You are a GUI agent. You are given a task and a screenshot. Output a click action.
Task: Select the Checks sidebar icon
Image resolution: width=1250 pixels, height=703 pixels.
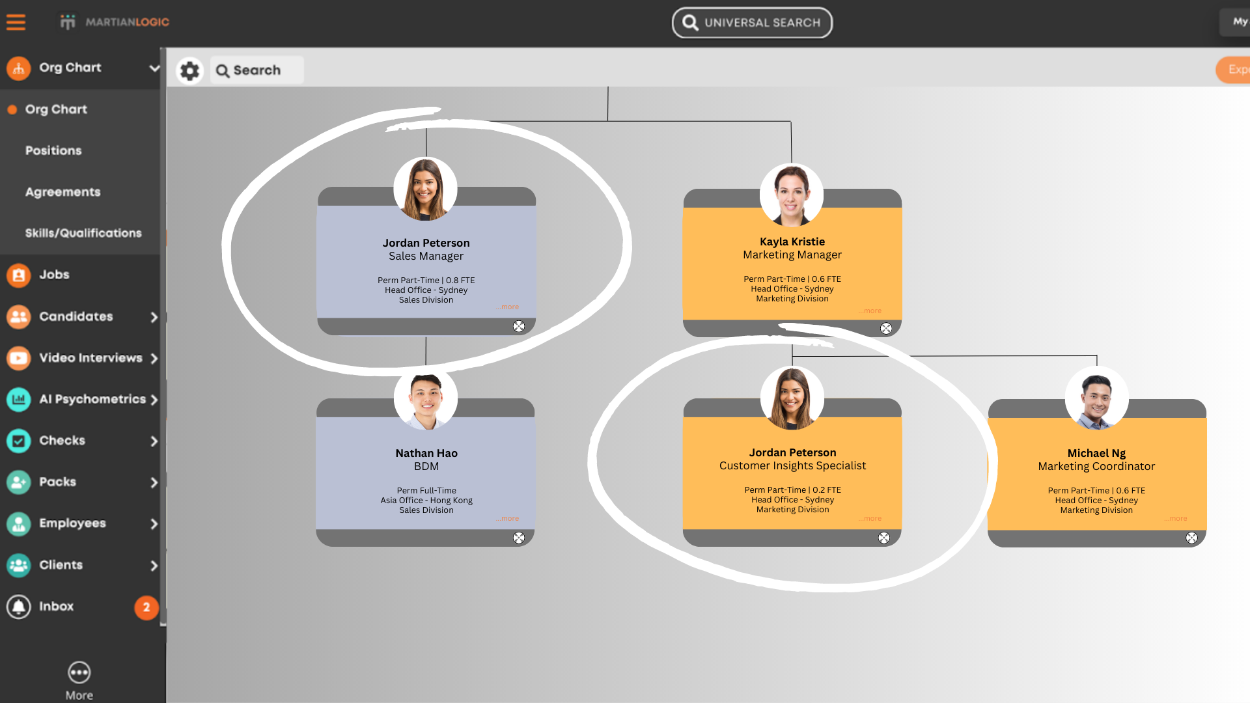point(18,441)
